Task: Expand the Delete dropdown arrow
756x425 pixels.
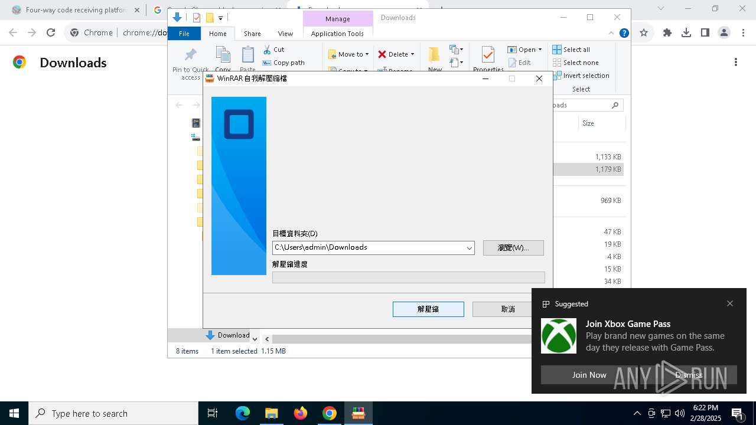Action: 412,54
